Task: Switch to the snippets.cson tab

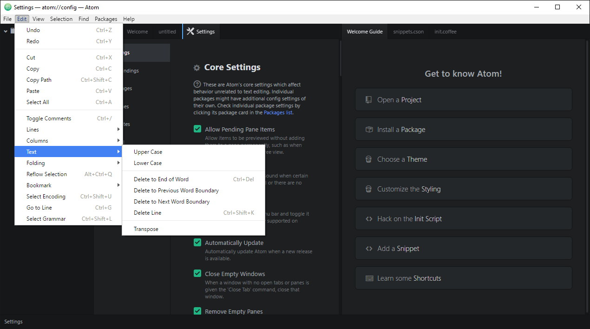Action: click(408, 31)
